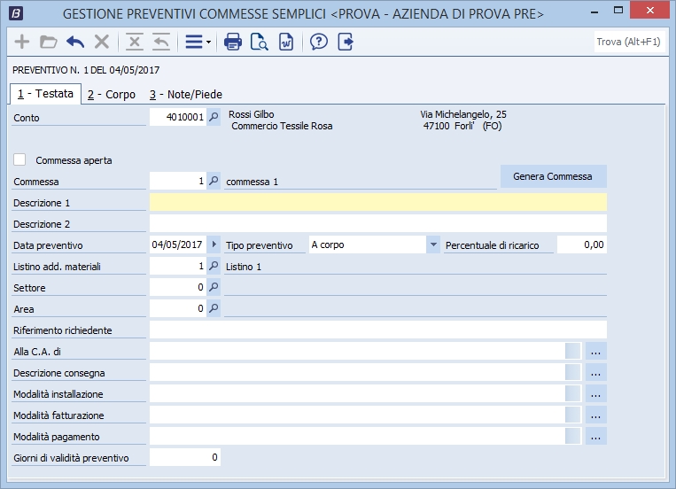Click the Settore search magnifier icon
Screen dimensions: 676x489
pos(214,287)
